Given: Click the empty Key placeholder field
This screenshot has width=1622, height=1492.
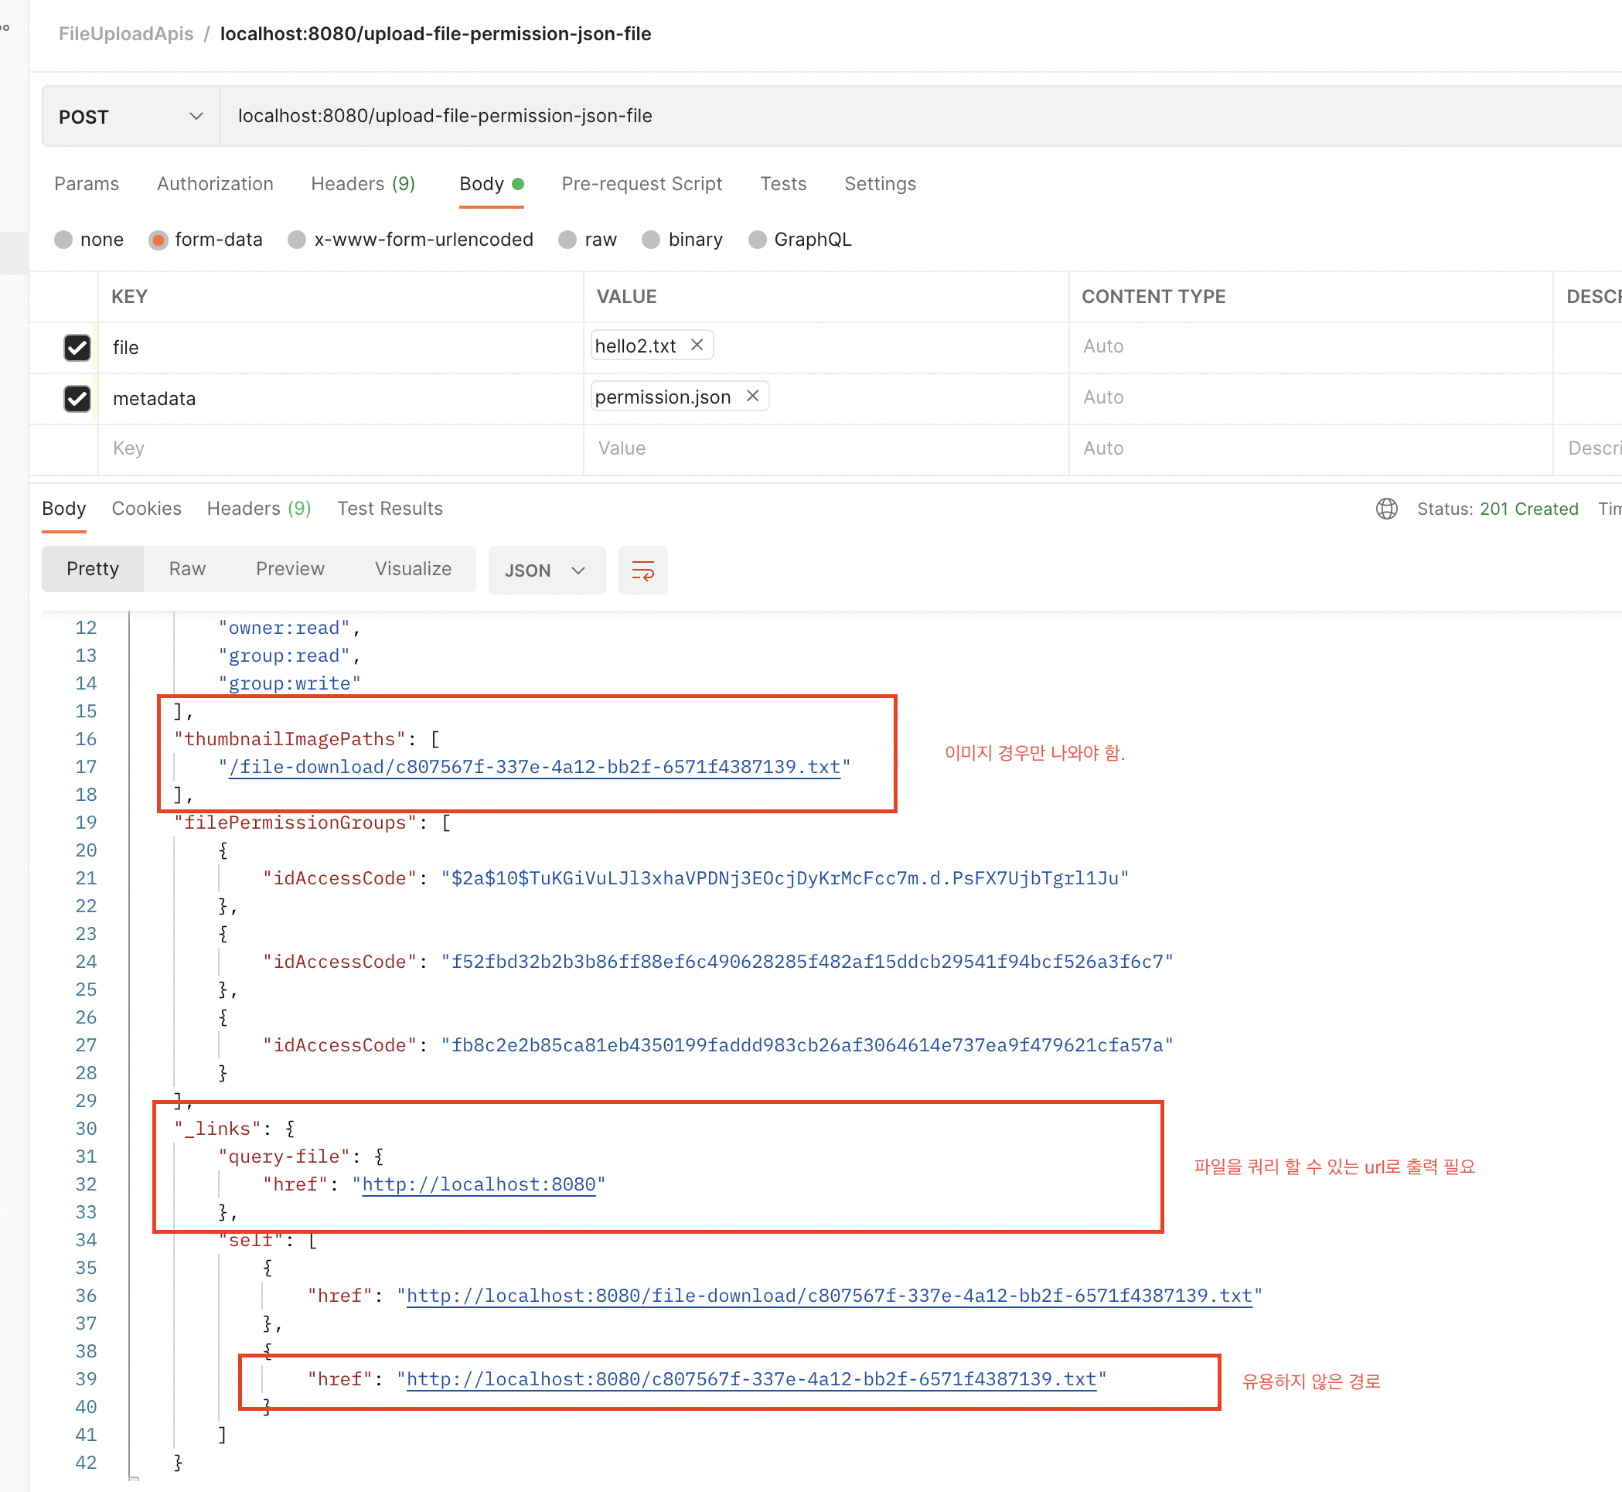Looking at the screenshot, I should pos(341,449).
